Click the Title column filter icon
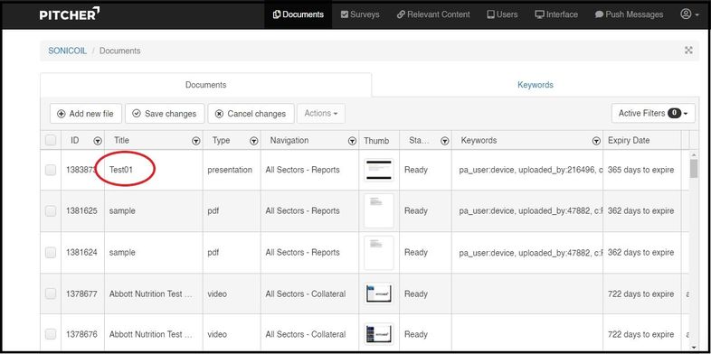This screenshot has height=354, width=711. (196, 141)
